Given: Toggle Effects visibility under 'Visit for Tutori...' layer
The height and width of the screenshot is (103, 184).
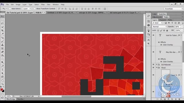Looking at the screenshot, I should pyautogui.click(x=159, y=42).
